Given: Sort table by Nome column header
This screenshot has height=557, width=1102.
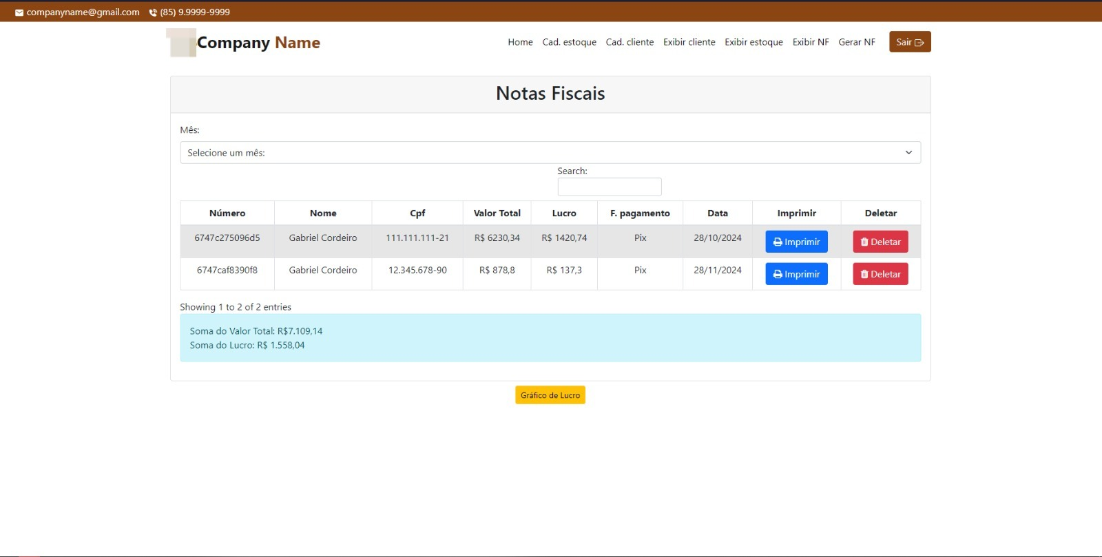Looking at the screenshot, I should (x=323, y=213).
